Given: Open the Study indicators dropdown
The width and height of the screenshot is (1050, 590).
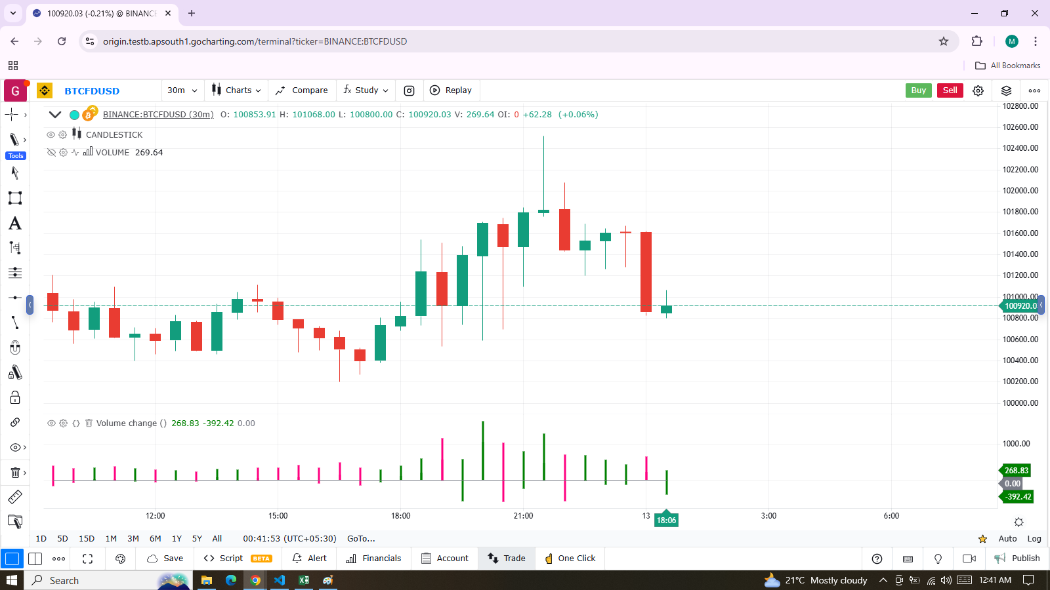Looking at the screenshot, I should [366, 90].
